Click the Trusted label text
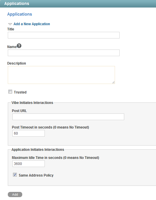The image size is (156, 200). point(20,92)
